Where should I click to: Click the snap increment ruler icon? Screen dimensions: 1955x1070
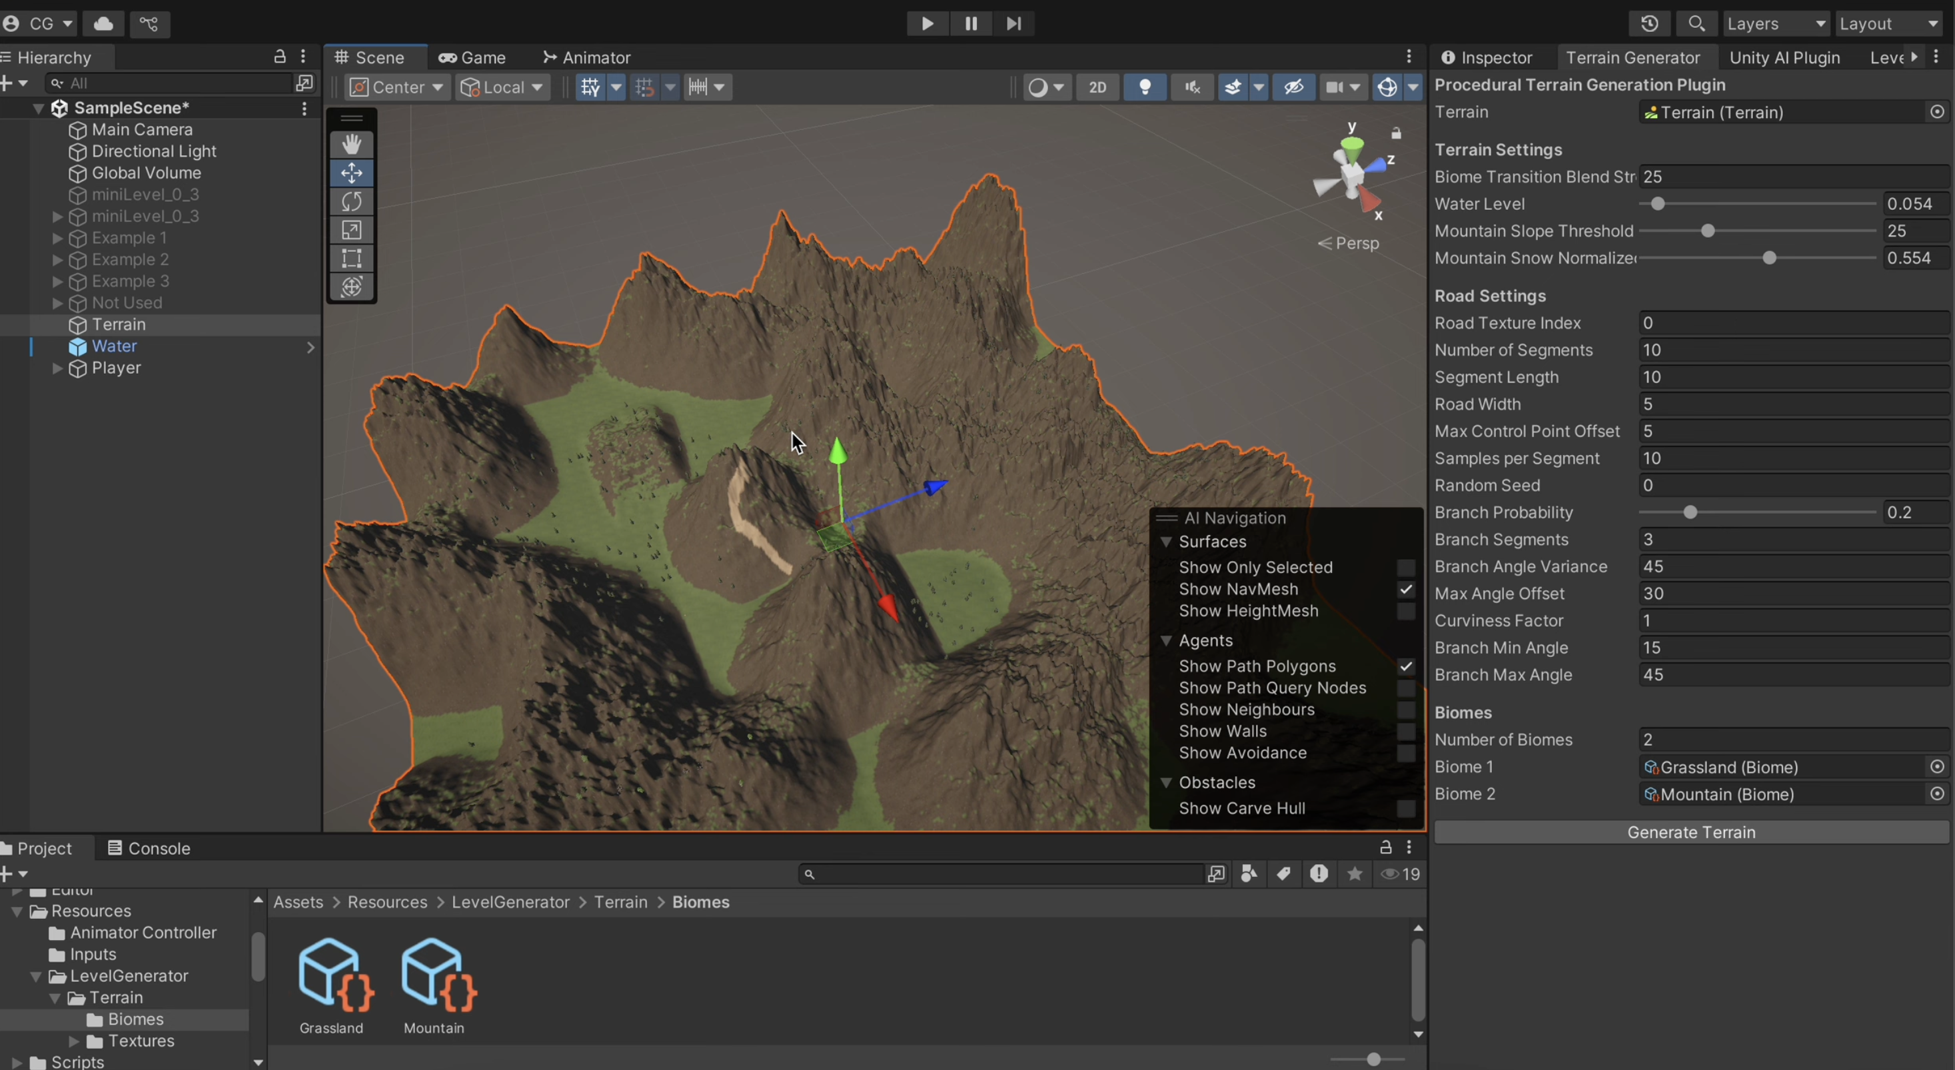698,87
